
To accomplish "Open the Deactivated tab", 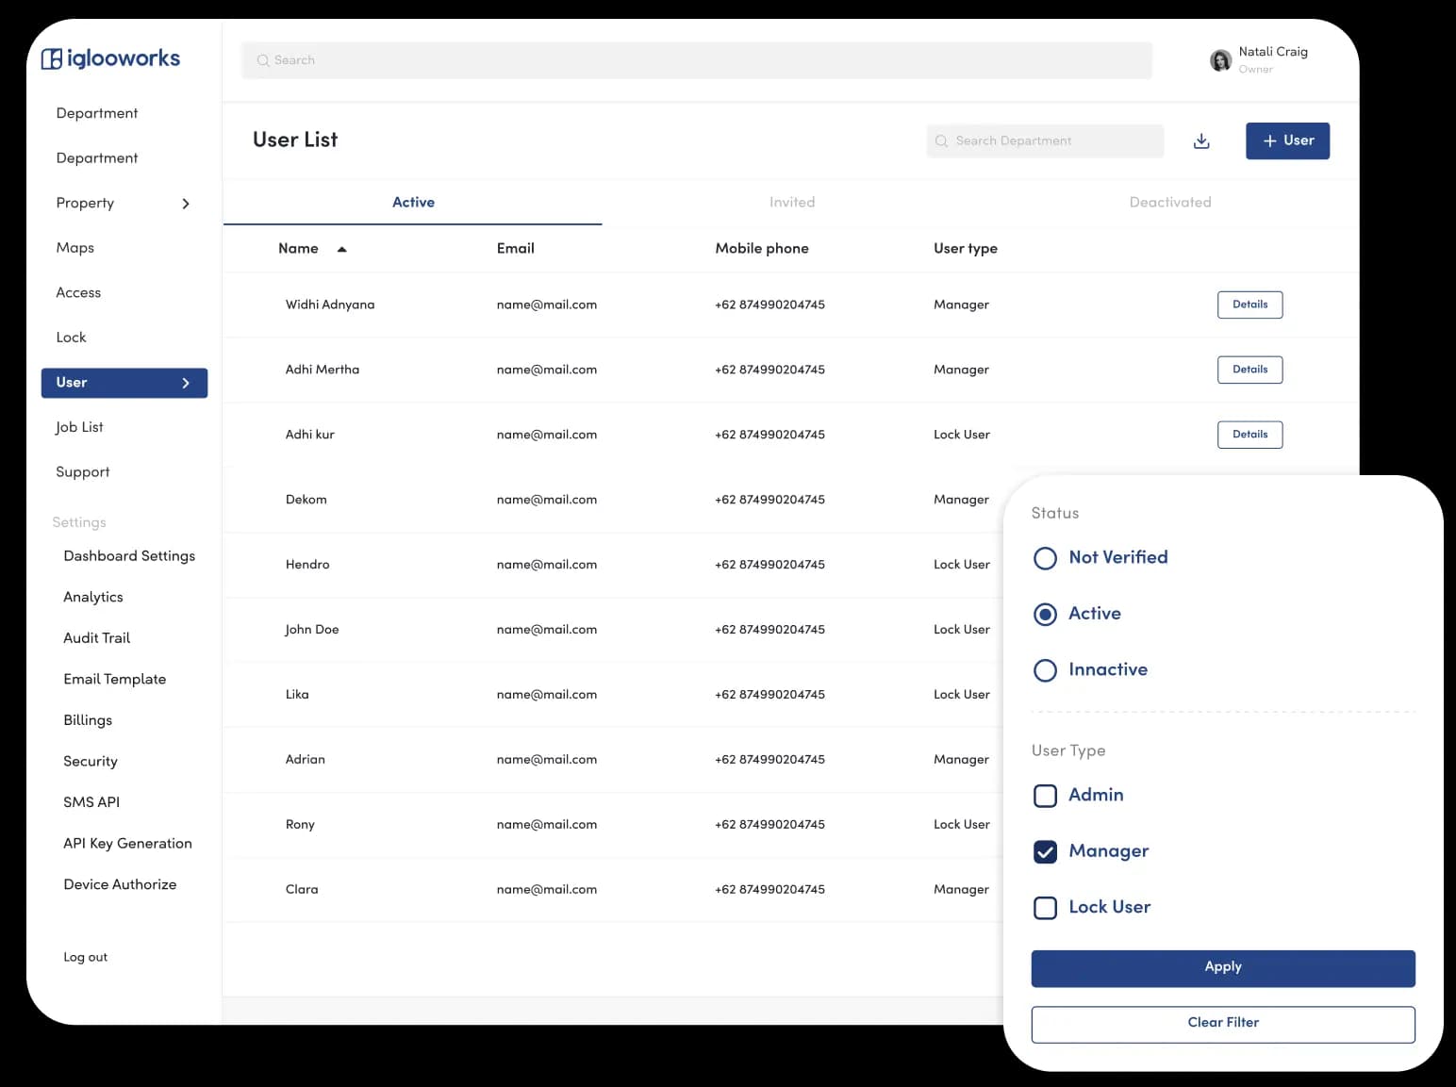I will (1170, 202).
